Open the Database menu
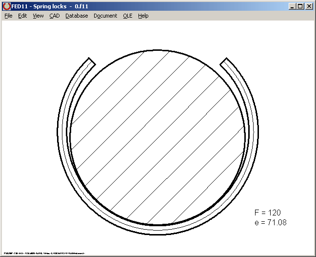 click(x=77, y=16)
